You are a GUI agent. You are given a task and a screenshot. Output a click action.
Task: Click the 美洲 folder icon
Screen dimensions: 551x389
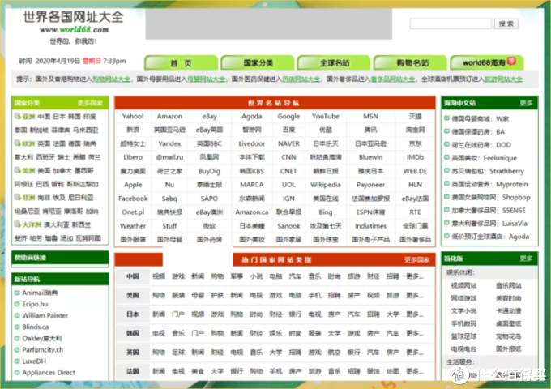pos(17,170)
